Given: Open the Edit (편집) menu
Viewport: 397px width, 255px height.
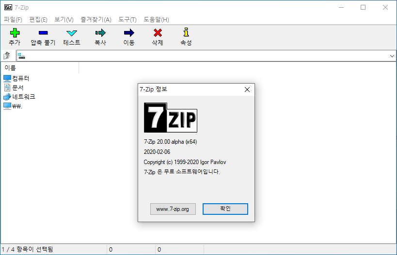Looking at the screenshot, I should coord(38,20).
